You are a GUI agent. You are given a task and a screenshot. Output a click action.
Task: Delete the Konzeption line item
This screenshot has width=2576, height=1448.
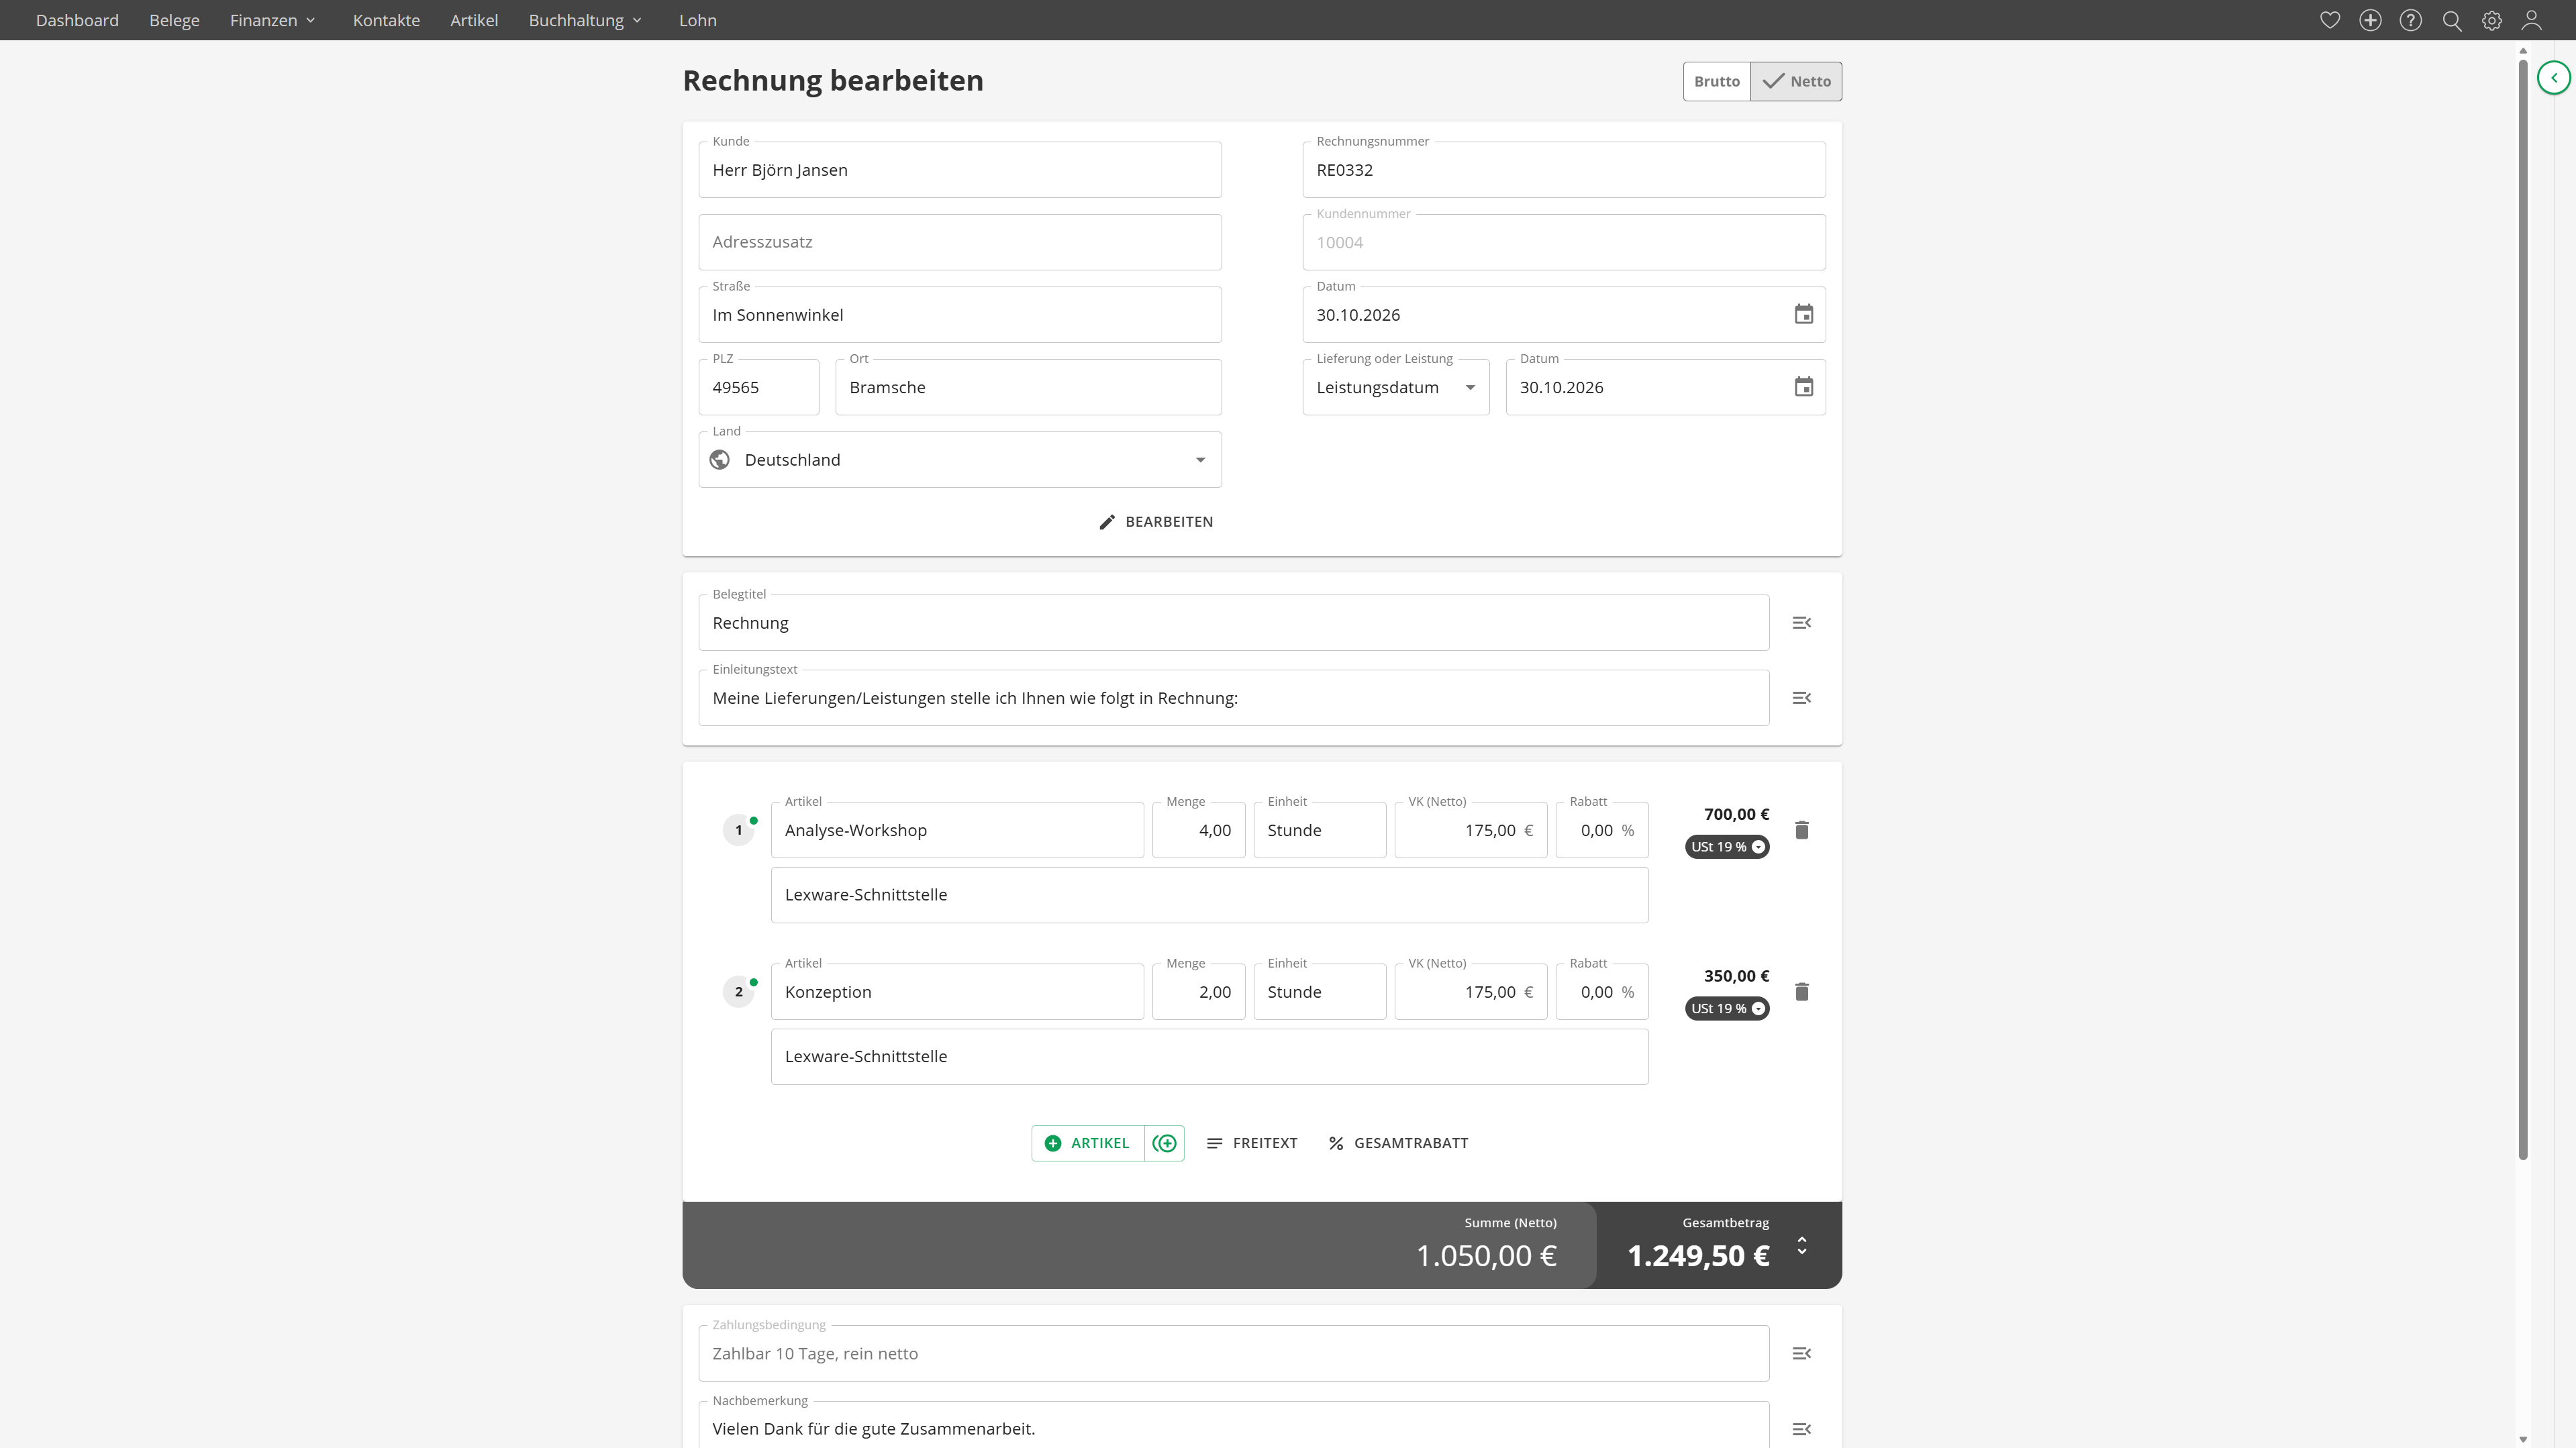pyautogui.click(x=1802, y=992)
